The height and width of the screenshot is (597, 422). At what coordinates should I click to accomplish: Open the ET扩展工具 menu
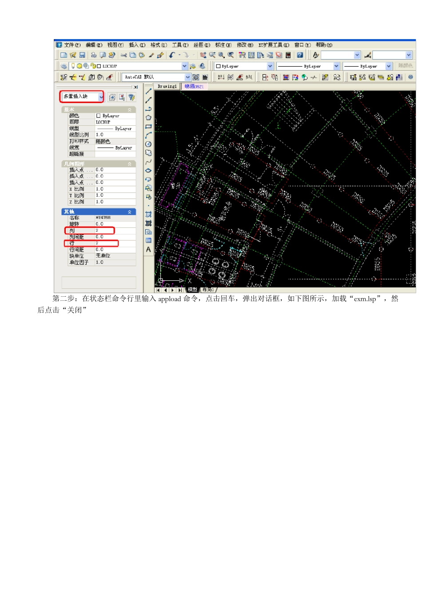pos(274,45)
